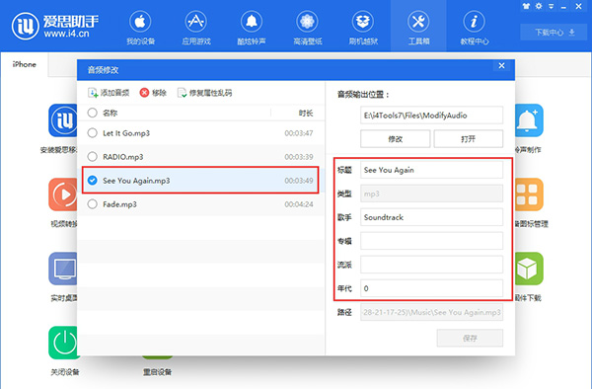Viewport: 592px width, 389px height.
Task: Click 移除 remove button
Action: click(153, 93)
